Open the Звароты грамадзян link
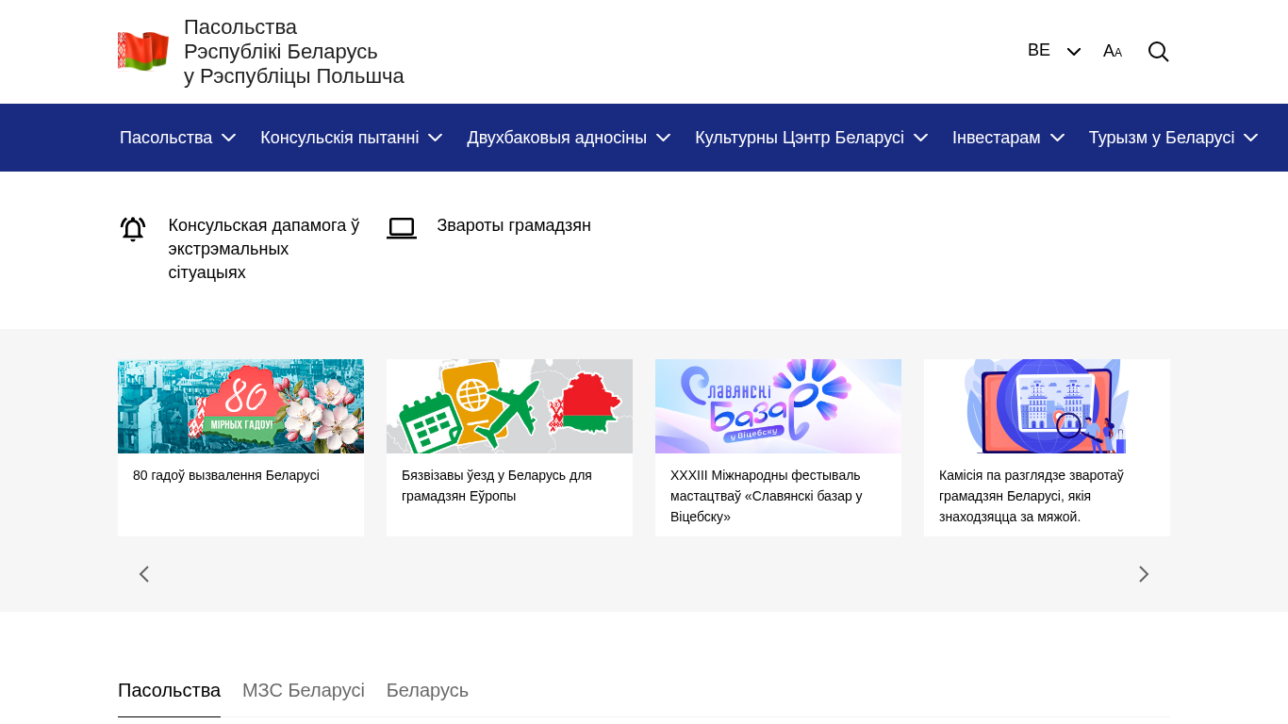This screenshot has height=724, width=1288. 514,225
